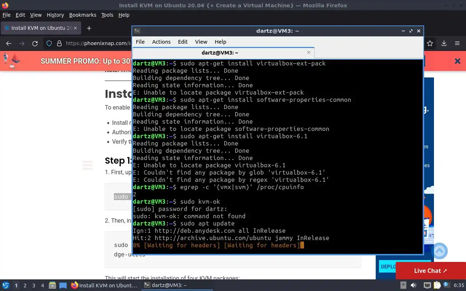This screenshot has height=291, width=466.
Task: Click the sudo apt update terminal line
Action: (183, 223)
